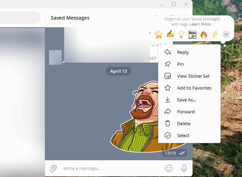Click the 13:19 timestamp on sticker

[x=170, y=153]
